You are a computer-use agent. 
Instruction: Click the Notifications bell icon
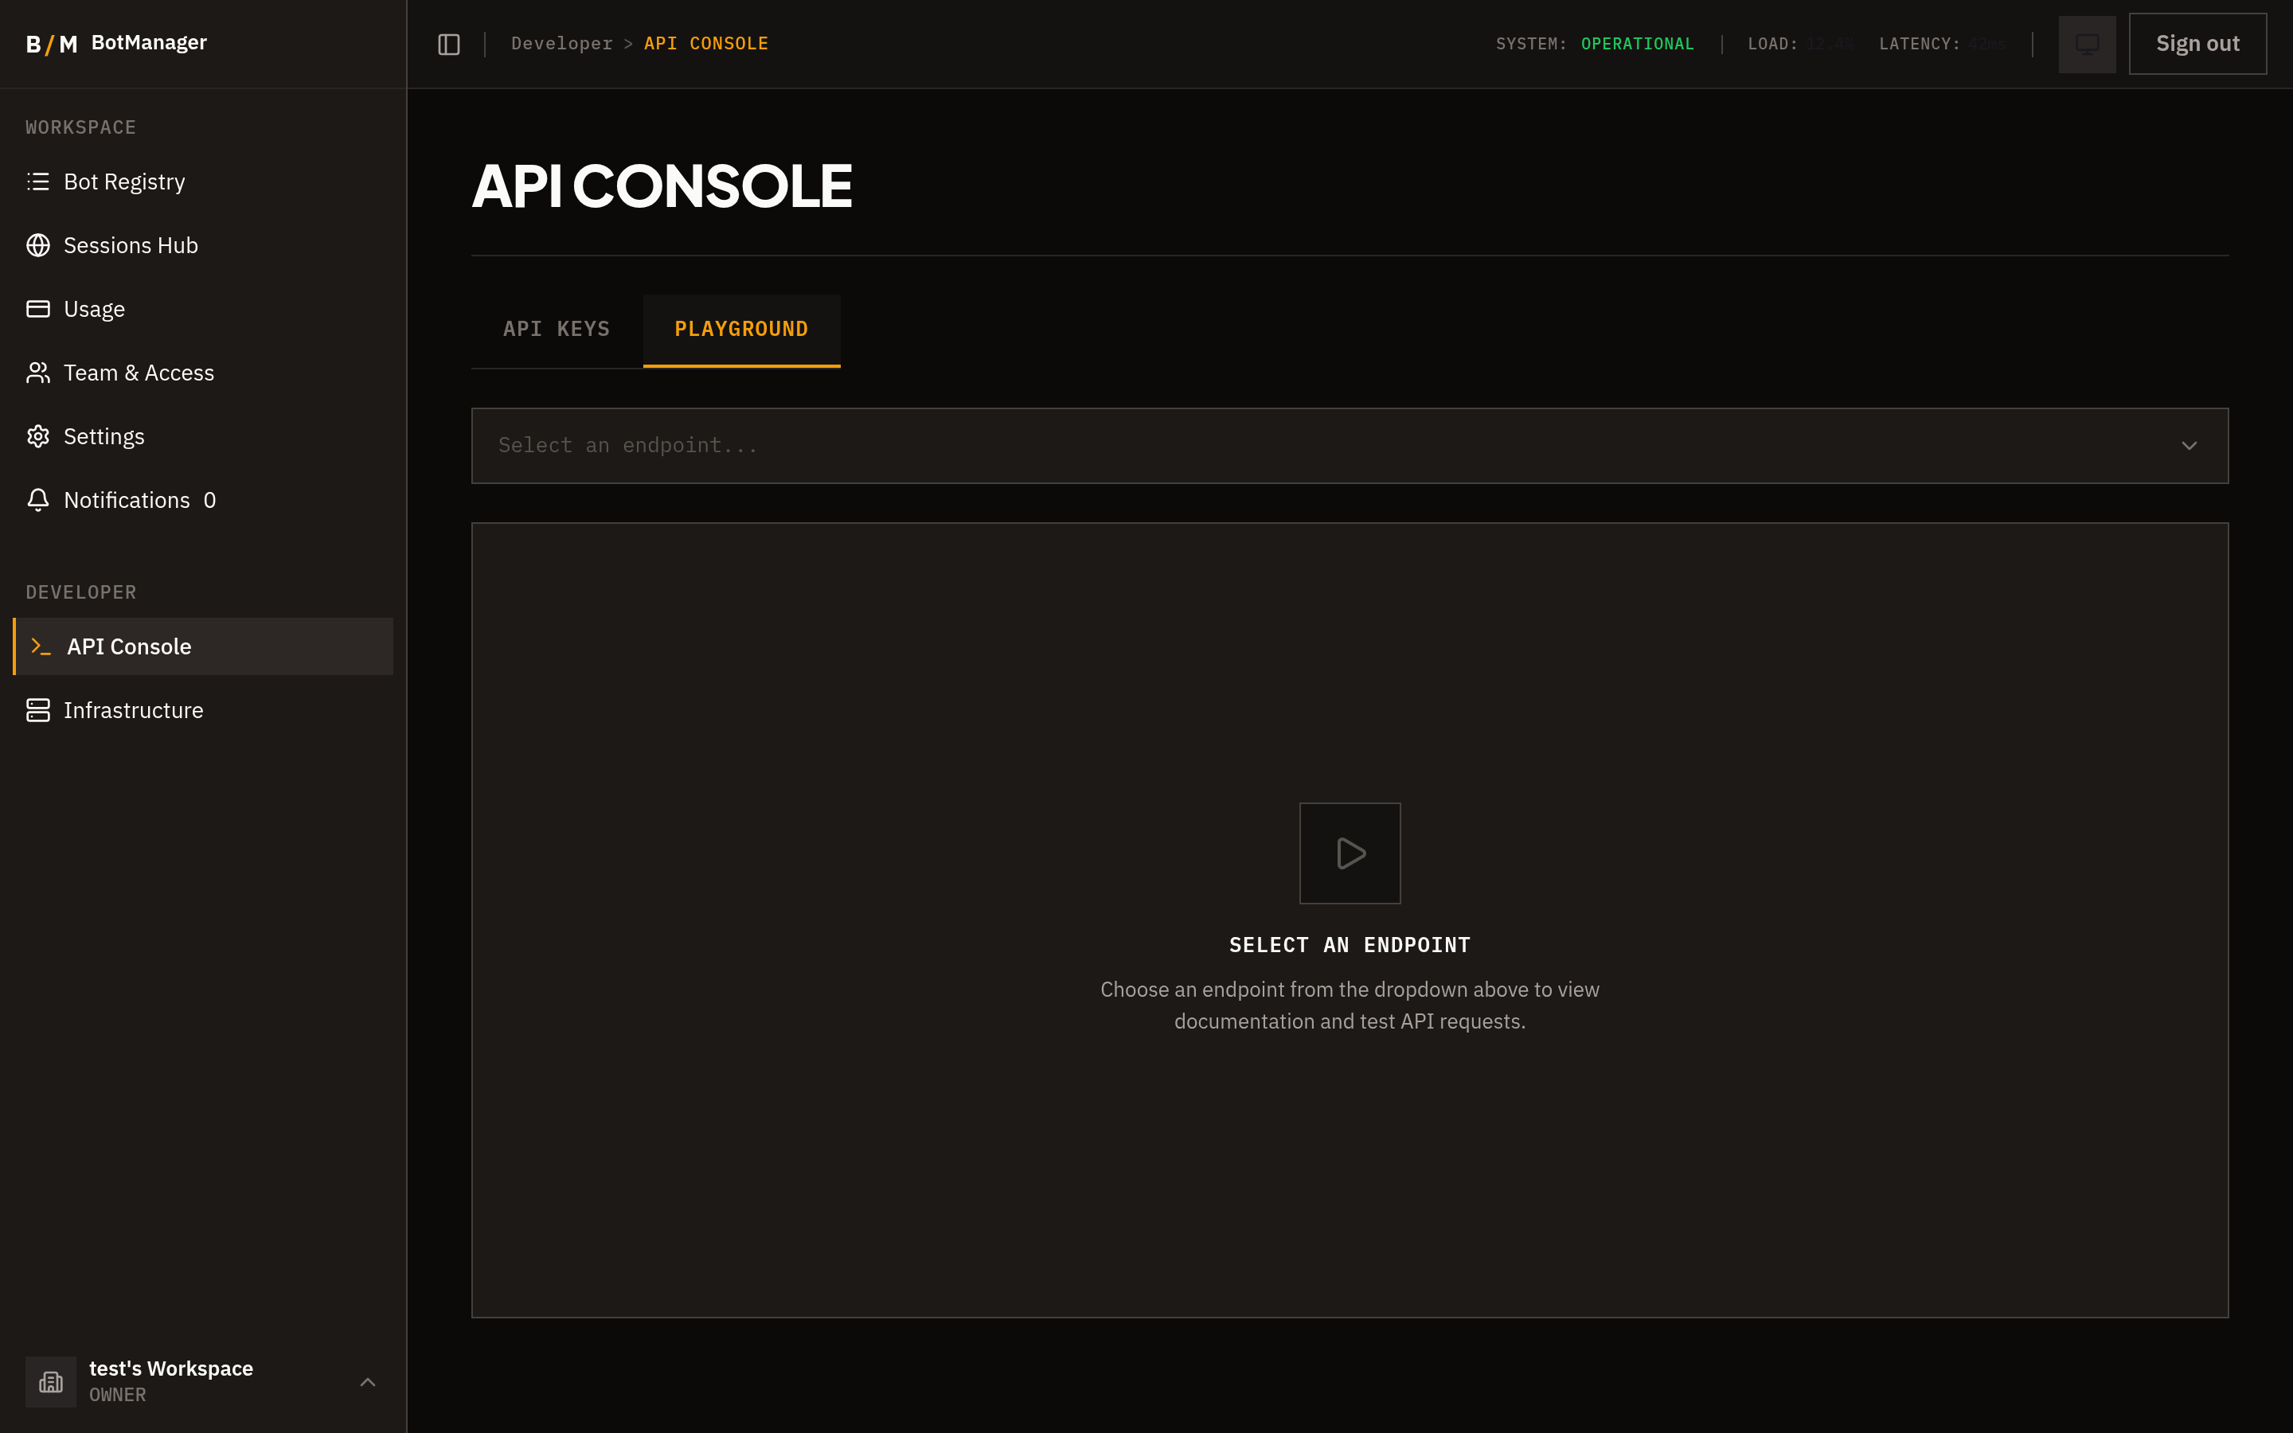tap(38, 499)
